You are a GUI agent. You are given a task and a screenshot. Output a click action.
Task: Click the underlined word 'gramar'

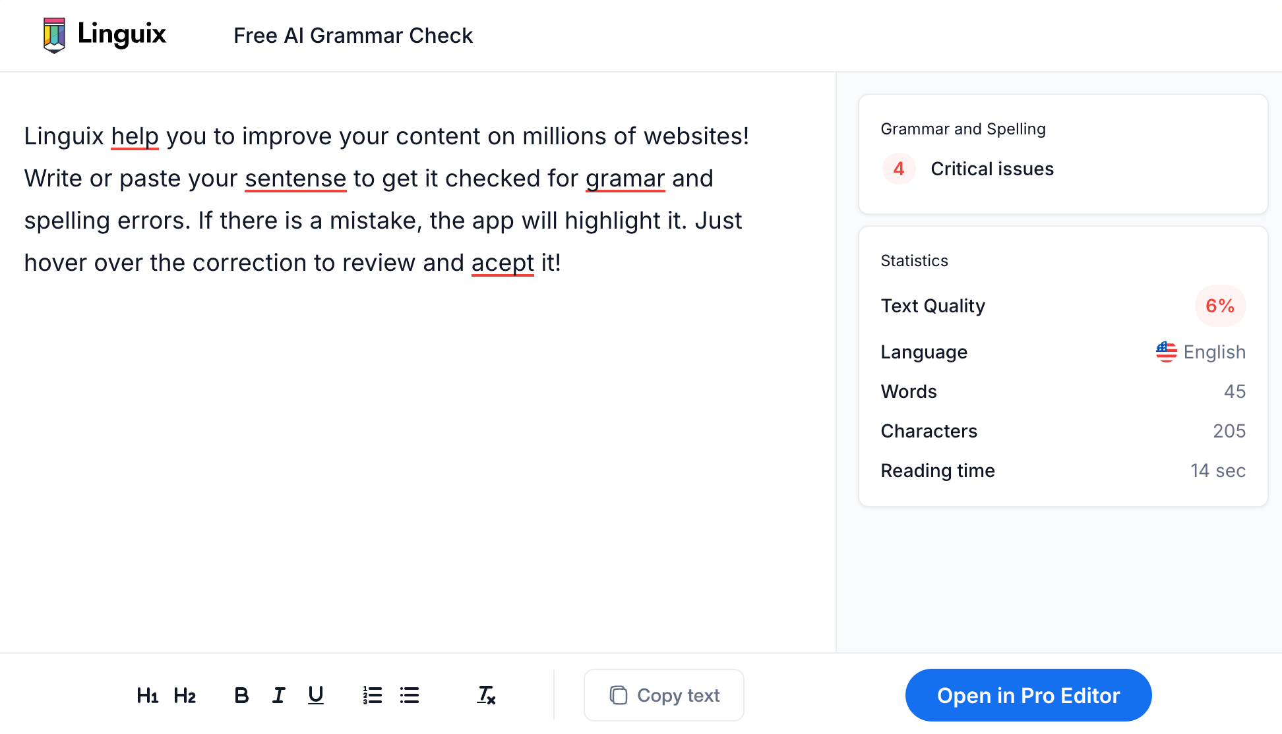(x=625, y=179)
